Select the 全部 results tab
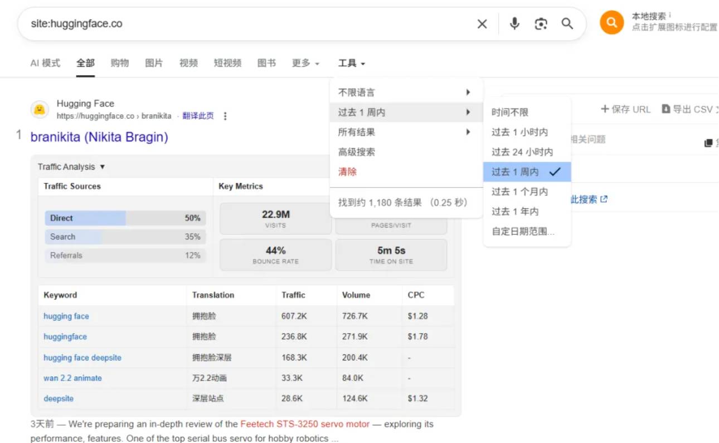Viewport: 719px width, 443px height. [x=85, y=63]
